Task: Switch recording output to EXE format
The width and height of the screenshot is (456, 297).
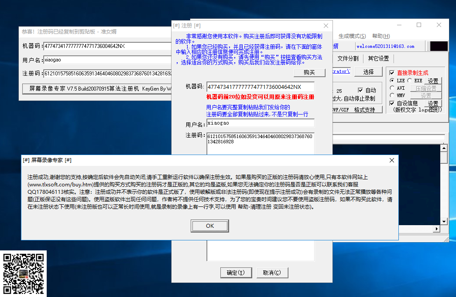Action: tap(409, 81)
